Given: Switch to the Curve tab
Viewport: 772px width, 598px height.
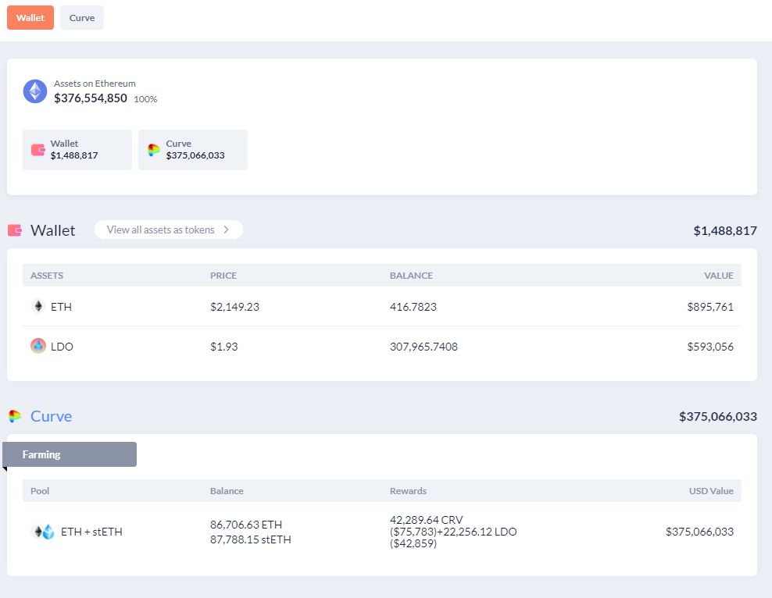Looking at the screenshot, I should tap(82, 18).
